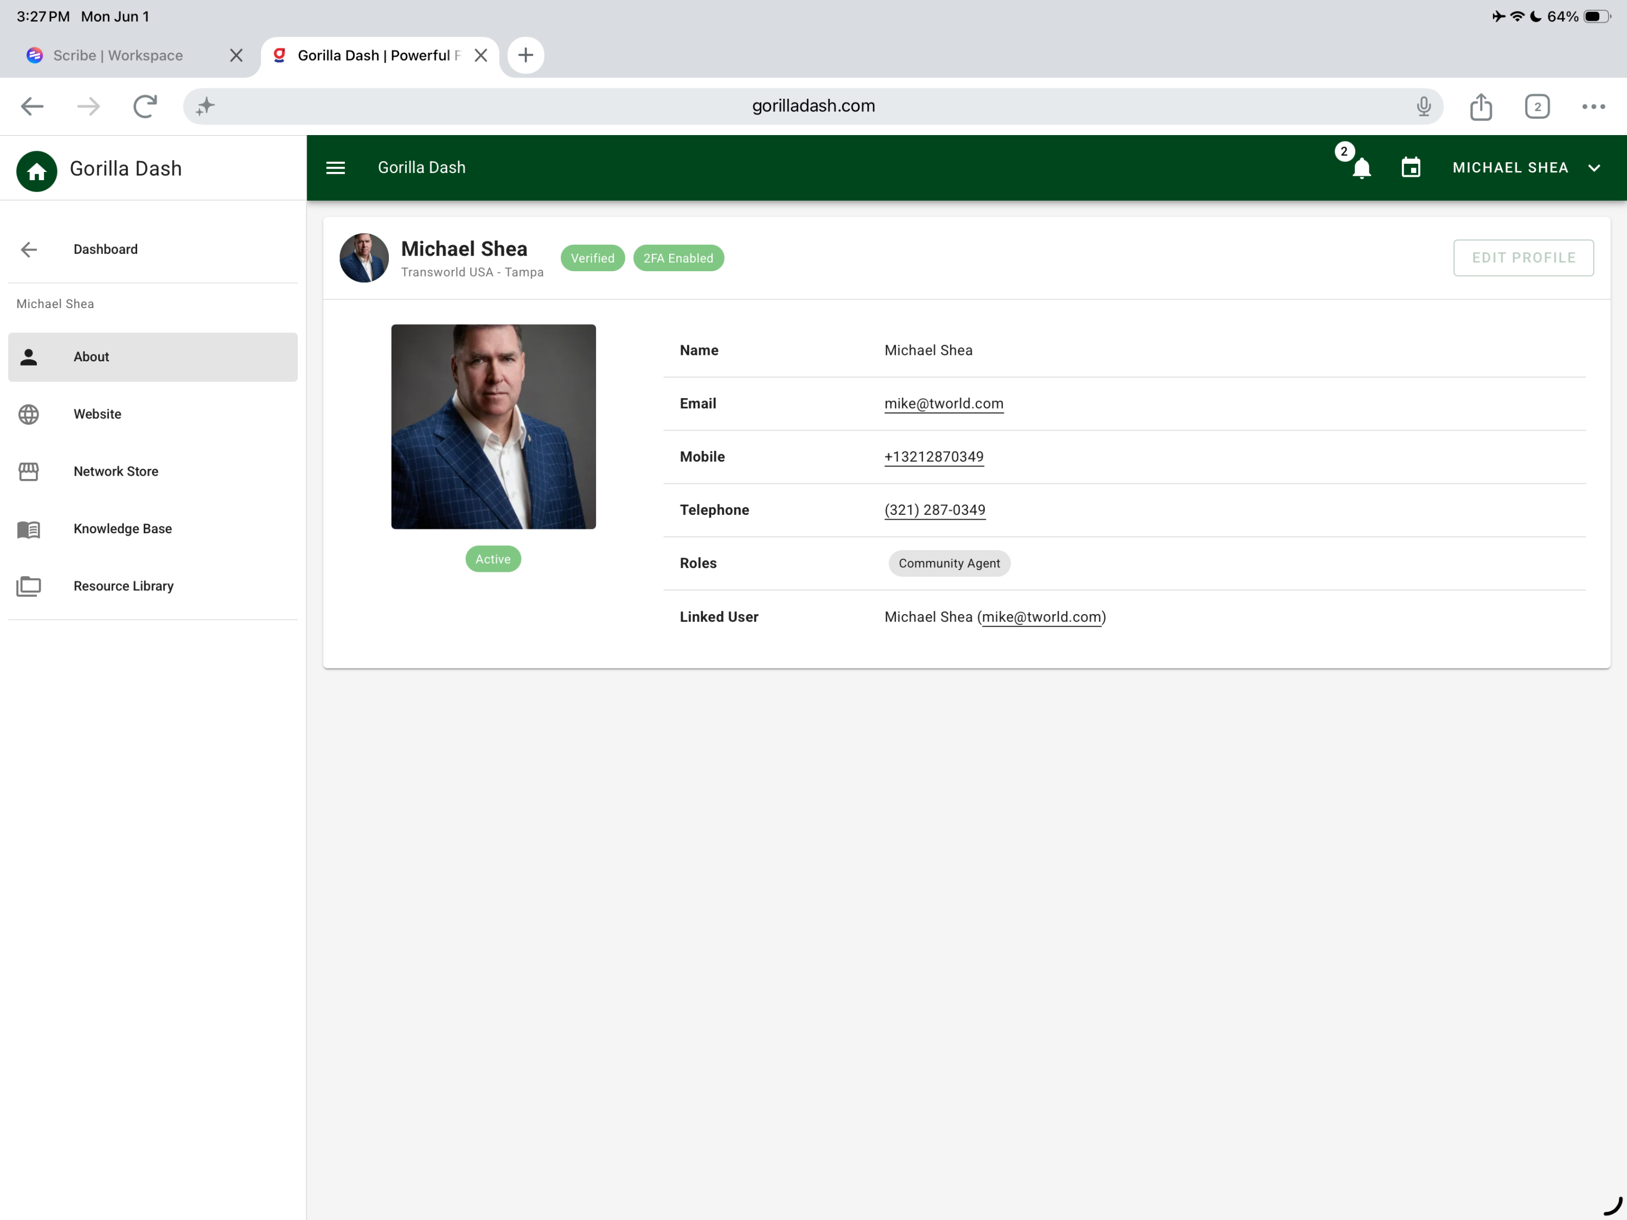Switch to the Scribe | Workspace tab
The image size is (1627, 1220).
(x=118, y=55)
